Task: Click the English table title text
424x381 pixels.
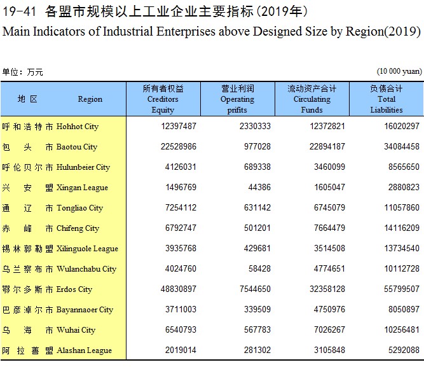Action: pyautogui.click(x=212, y=31)
